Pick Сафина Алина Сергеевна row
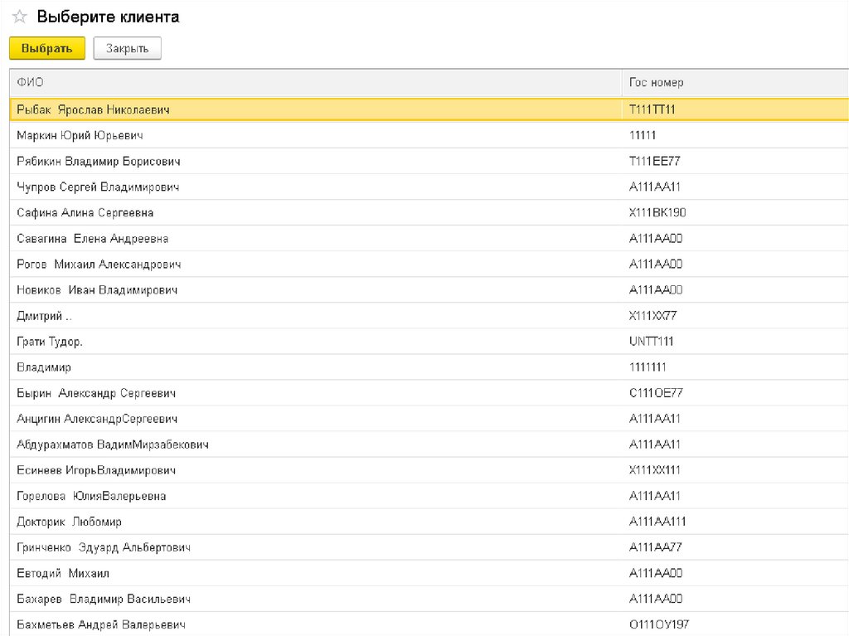Viewport: 849px width, 636px height. [x=85, y=212]
